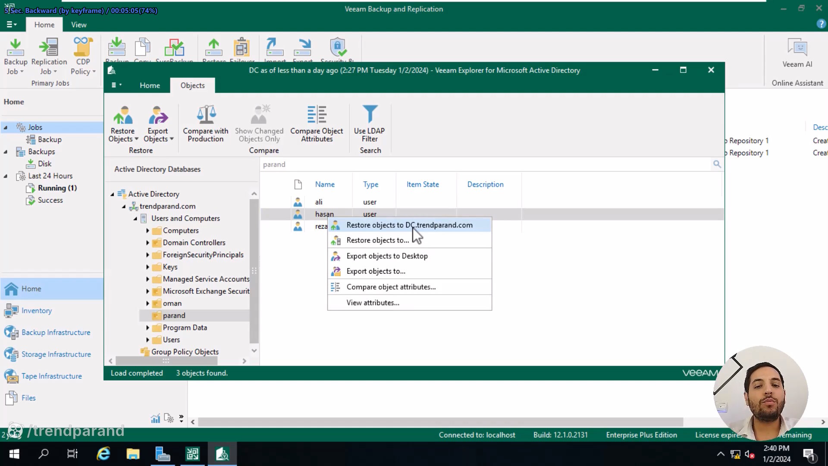This screenshot has width=828, height=466.
Task: Open the Veeam main menu button
Action: [12, 25]
